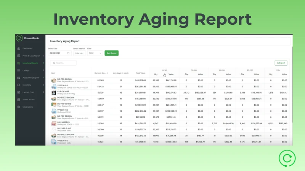Screen dimensions: 305x171
Task: Open the calendar icon in date field
Action: [68, 53]
